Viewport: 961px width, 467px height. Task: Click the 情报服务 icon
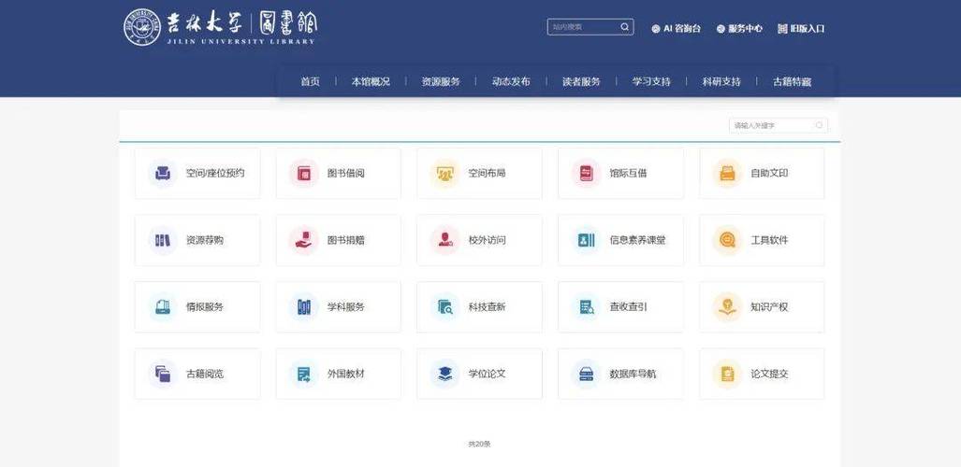coord(163,307)
